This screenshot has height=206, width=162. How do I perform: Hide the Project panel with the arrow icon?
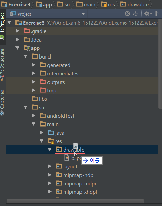[x=158, y=14]
